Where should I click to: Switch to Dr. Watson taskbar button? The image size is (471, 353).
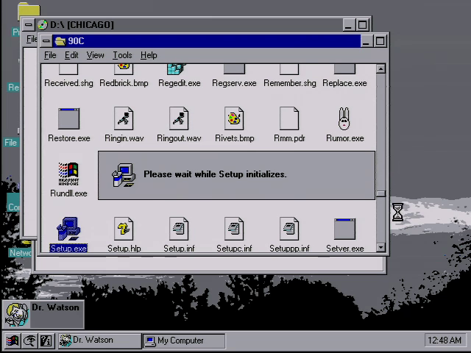99,340
